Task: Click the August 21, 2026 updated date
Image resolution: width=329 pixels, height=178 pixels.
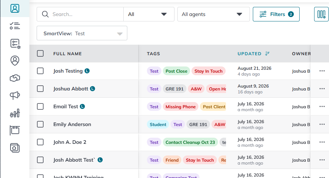Action: point(255,68)
